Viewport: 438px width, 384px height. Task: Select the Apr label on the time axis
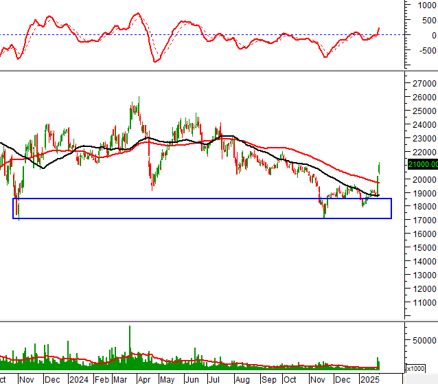click(x=144, y=379)
